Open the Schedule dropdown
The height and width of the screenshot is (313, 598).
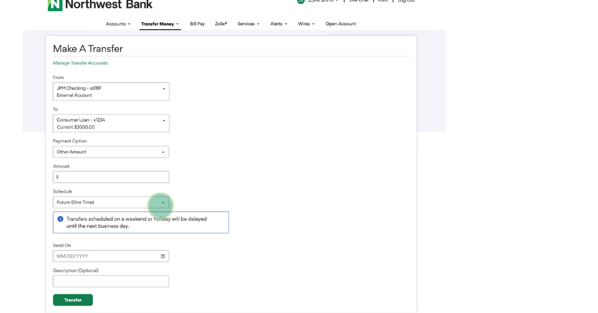point(111,202)
